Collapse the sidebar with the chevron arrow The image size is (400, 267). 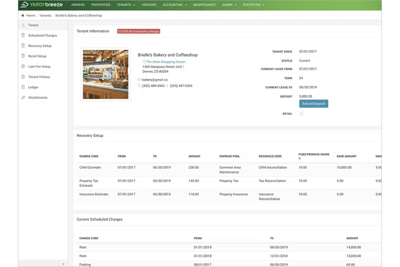tap(63, 264)
